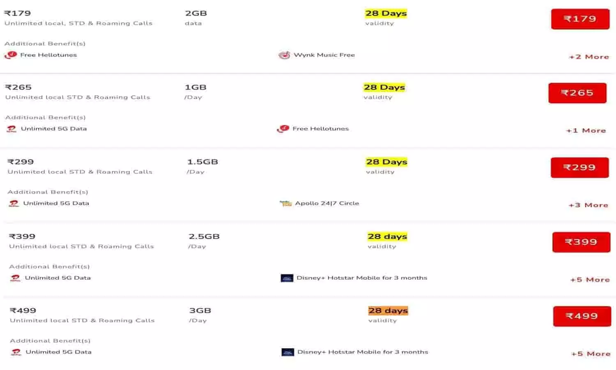Click Hellotunes icon in the ₹265 plan
616x370 pixels.
tap(283, 129)
